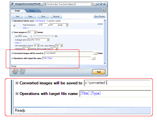Click the script panel scrollbar up arrow
Viewport: 157px width, 122px height.
click(105, 21)
